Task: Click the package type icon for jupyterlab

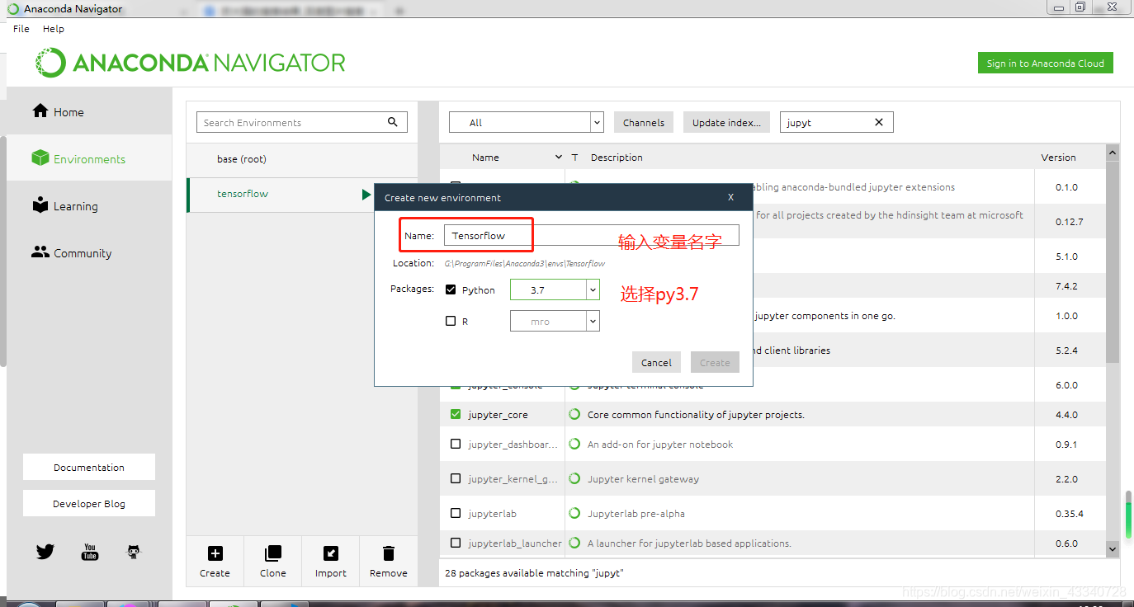Action: tap(574, 513)
